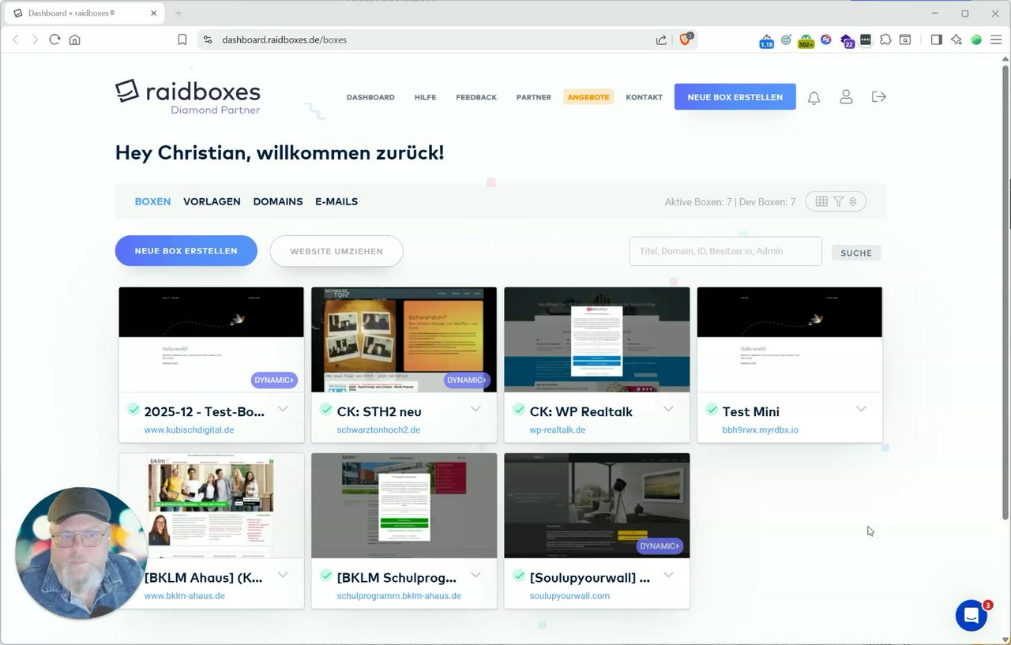Viewport: 1011px width, 645px height.
Task: Open Brave Leo AI sparkle icon
Action: pyautogui.click(x=957, y=39)
